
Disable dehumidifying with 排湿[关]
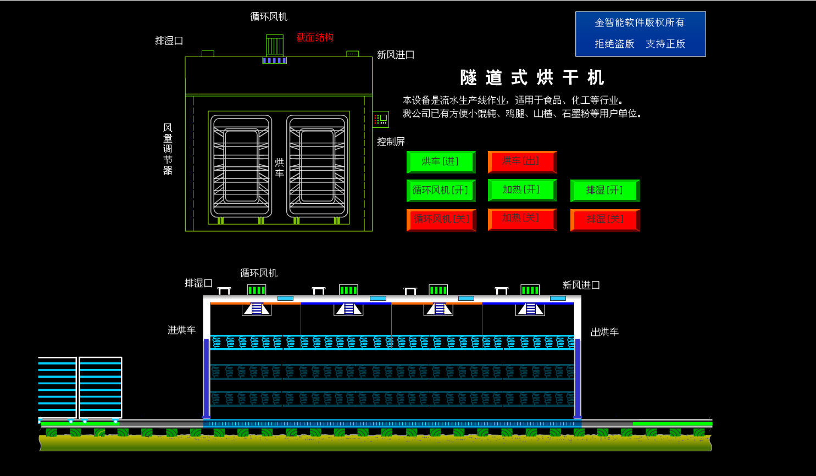(605, 220)
